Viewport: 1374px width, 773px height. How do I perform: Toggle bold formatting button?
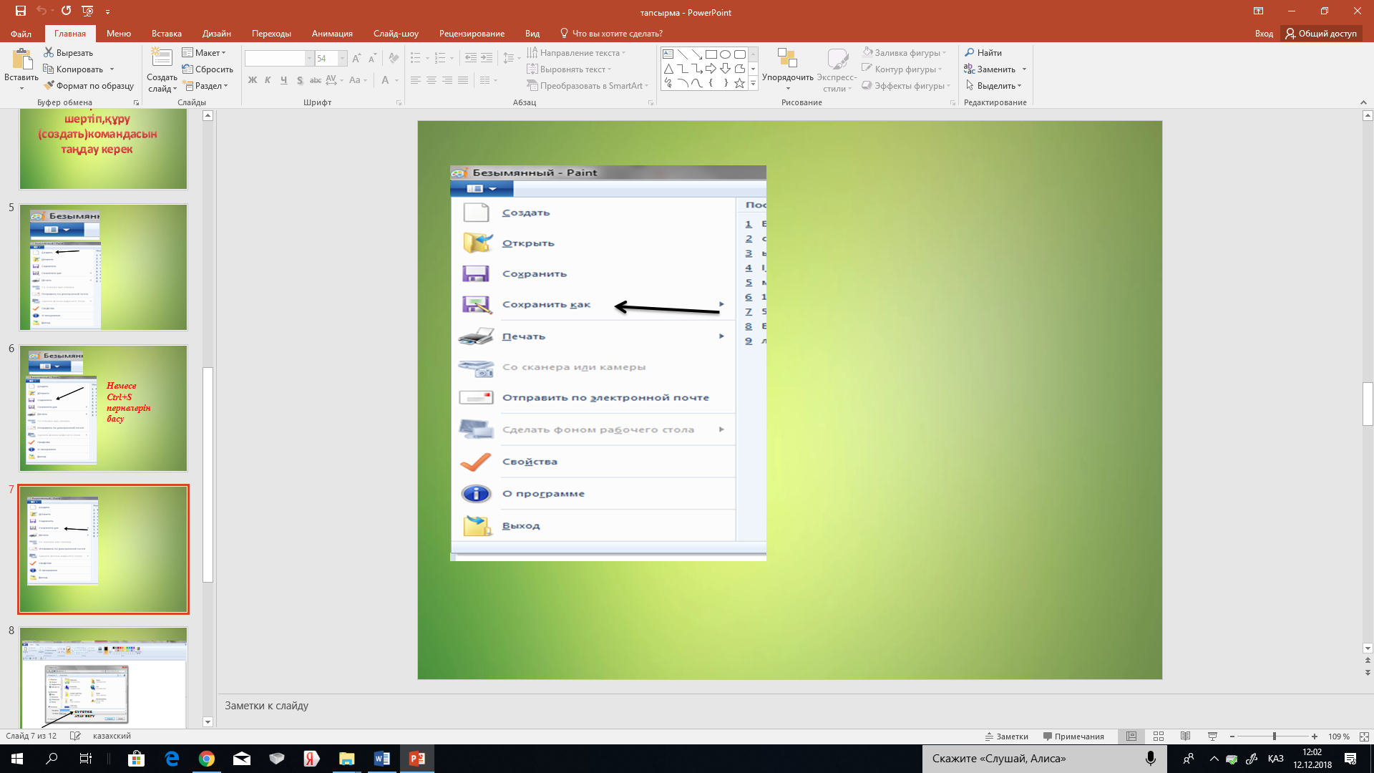[252, 80]
